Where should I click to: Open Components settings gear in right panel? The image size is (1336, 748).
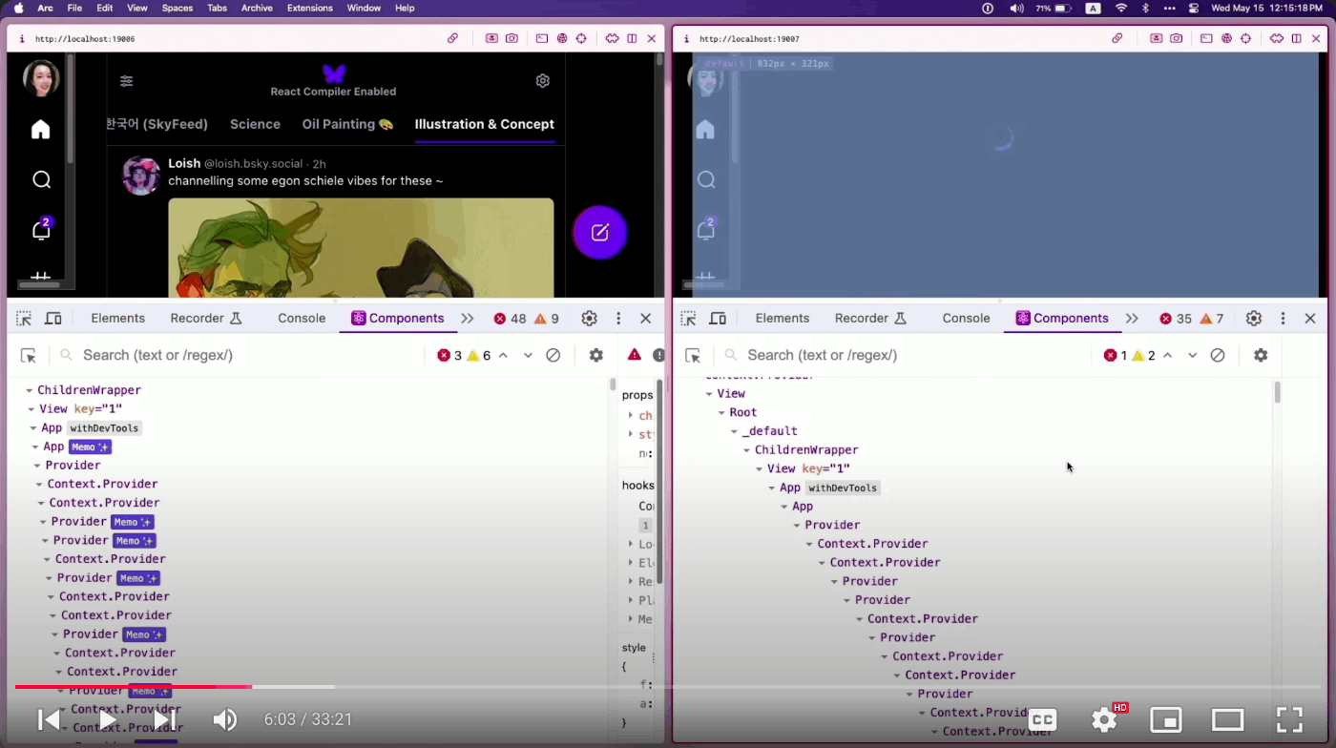(1261, 355)
